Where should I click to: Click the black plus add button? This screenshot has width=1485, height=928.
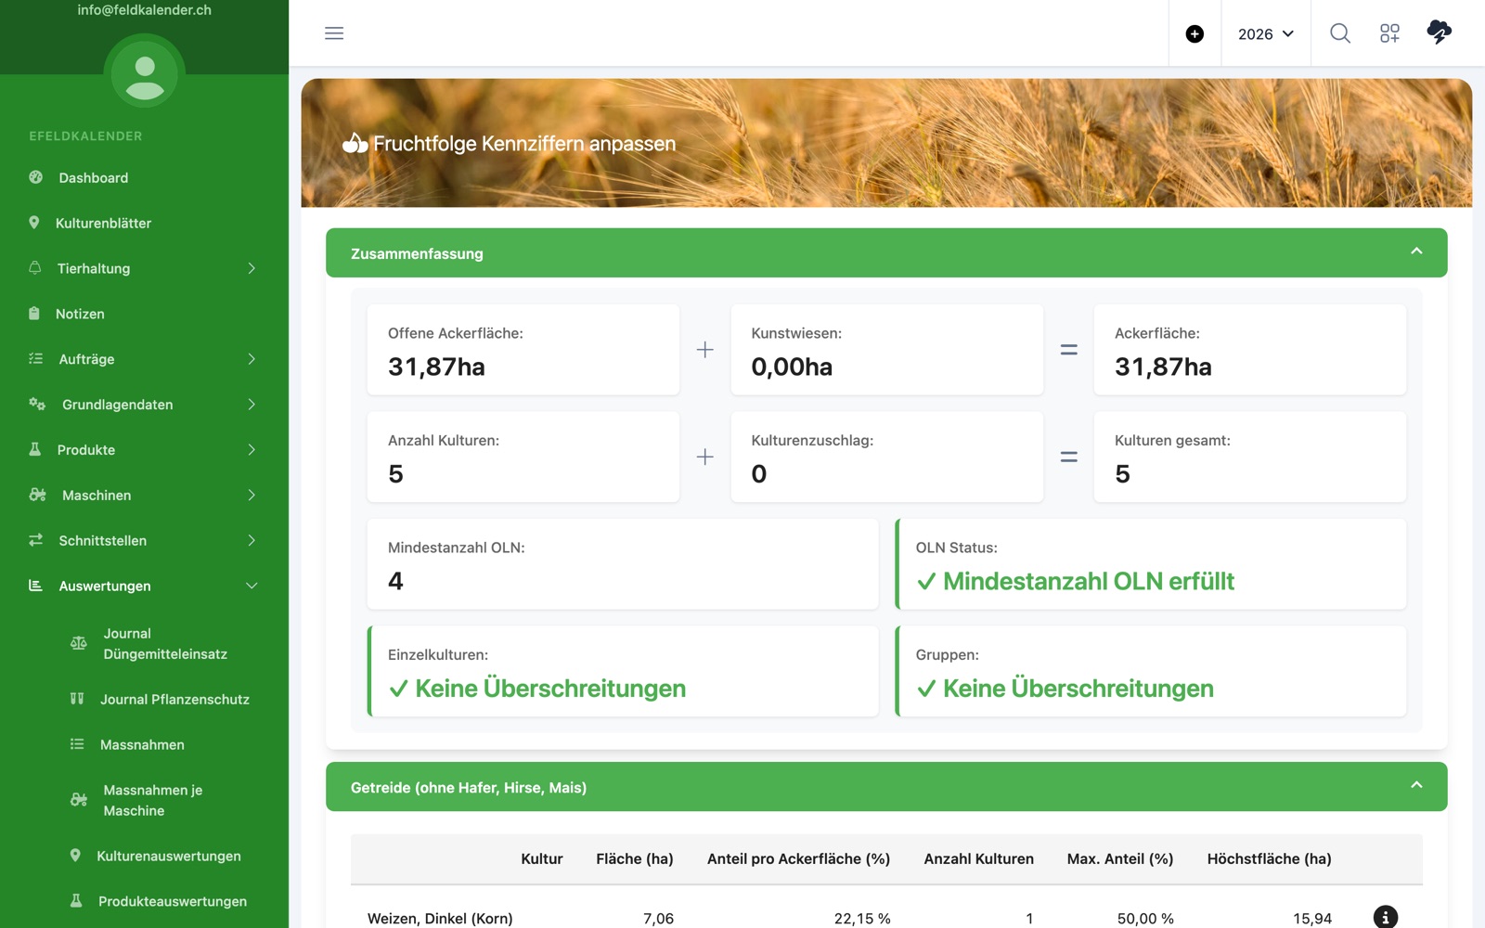pyautogui.click(x=1194, y=34)
